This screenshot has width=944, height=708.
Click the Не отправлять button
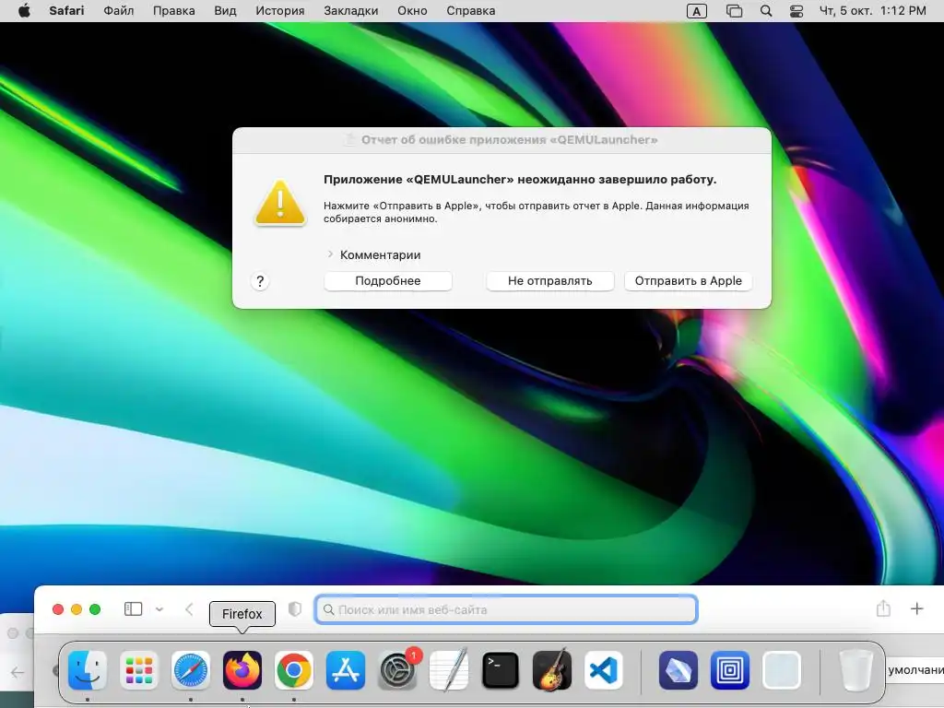pyautogui.click(x=549, y=281)
